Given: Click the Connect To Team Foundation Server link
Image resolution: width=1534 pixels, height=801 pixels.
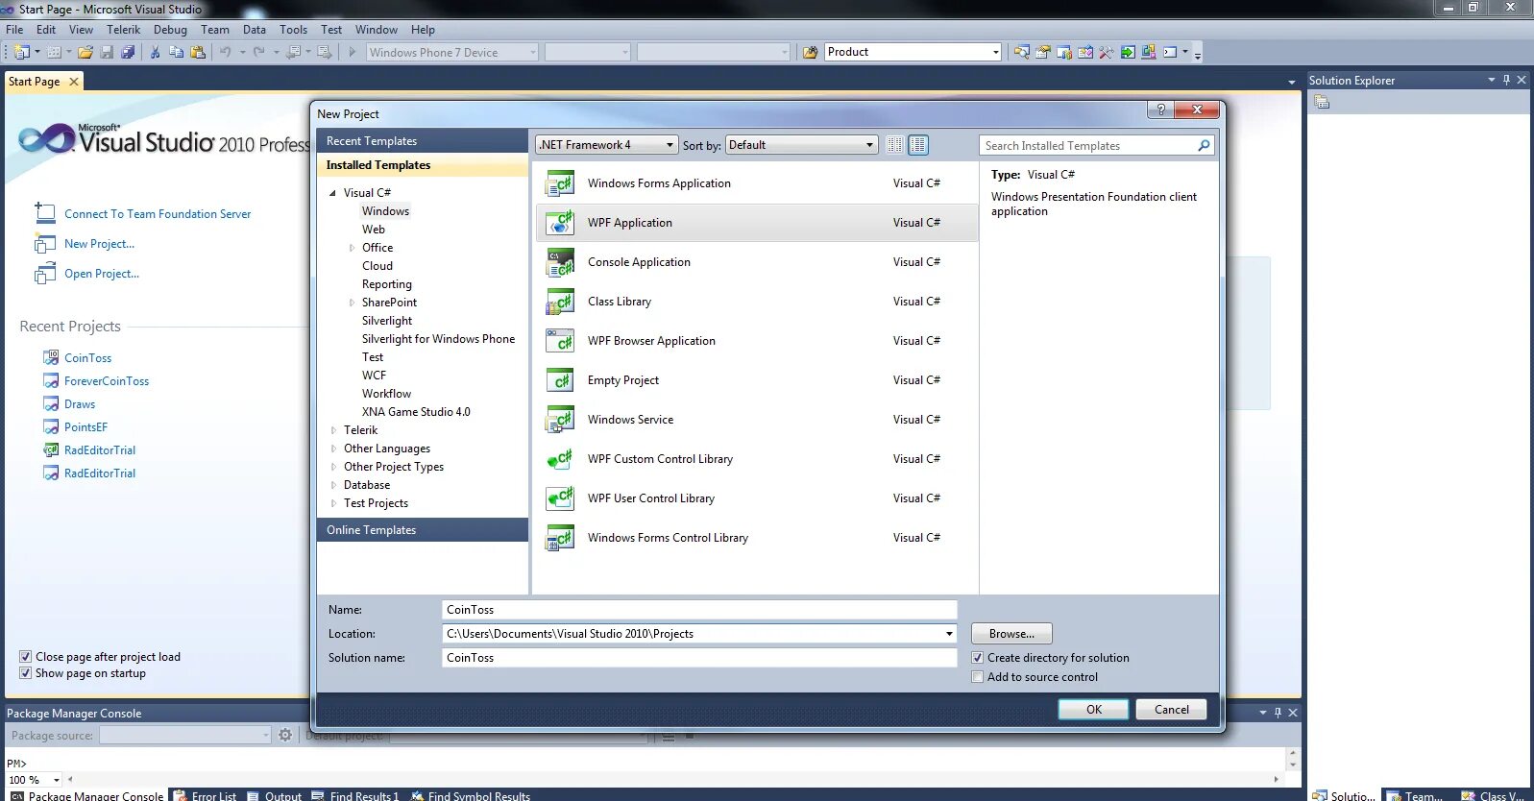Looking at the screenshot, I should pos(158,214).
